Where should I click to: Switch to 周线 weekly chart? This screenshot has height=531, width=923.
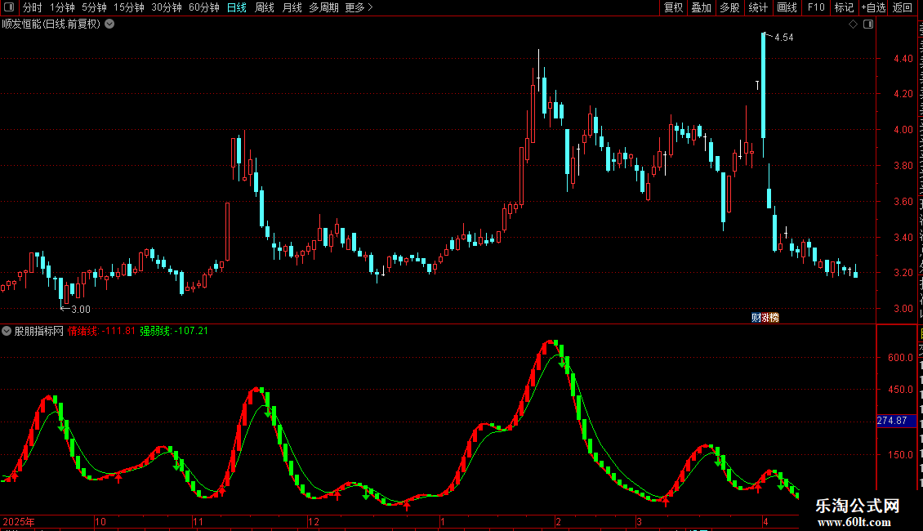point(265,7)
